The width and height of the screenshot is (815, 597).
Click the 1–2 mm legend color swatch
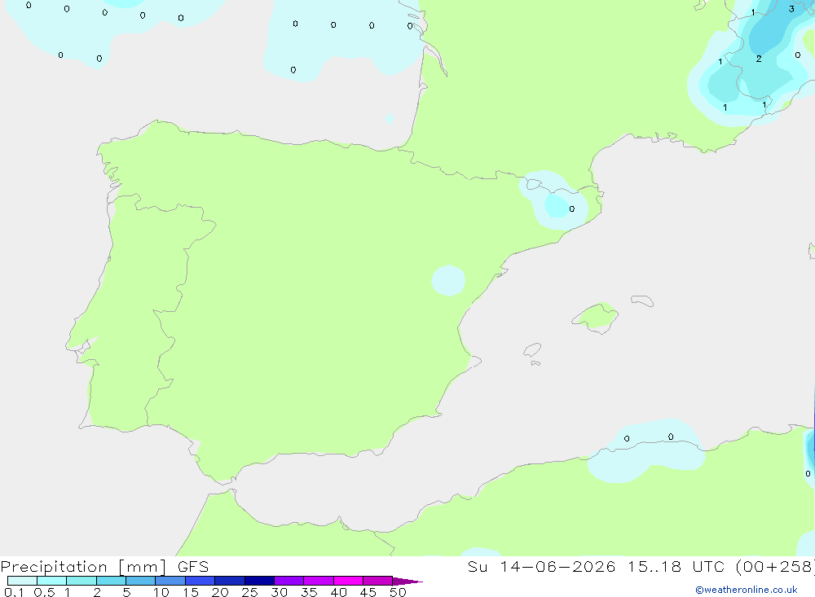pos(81,581)
